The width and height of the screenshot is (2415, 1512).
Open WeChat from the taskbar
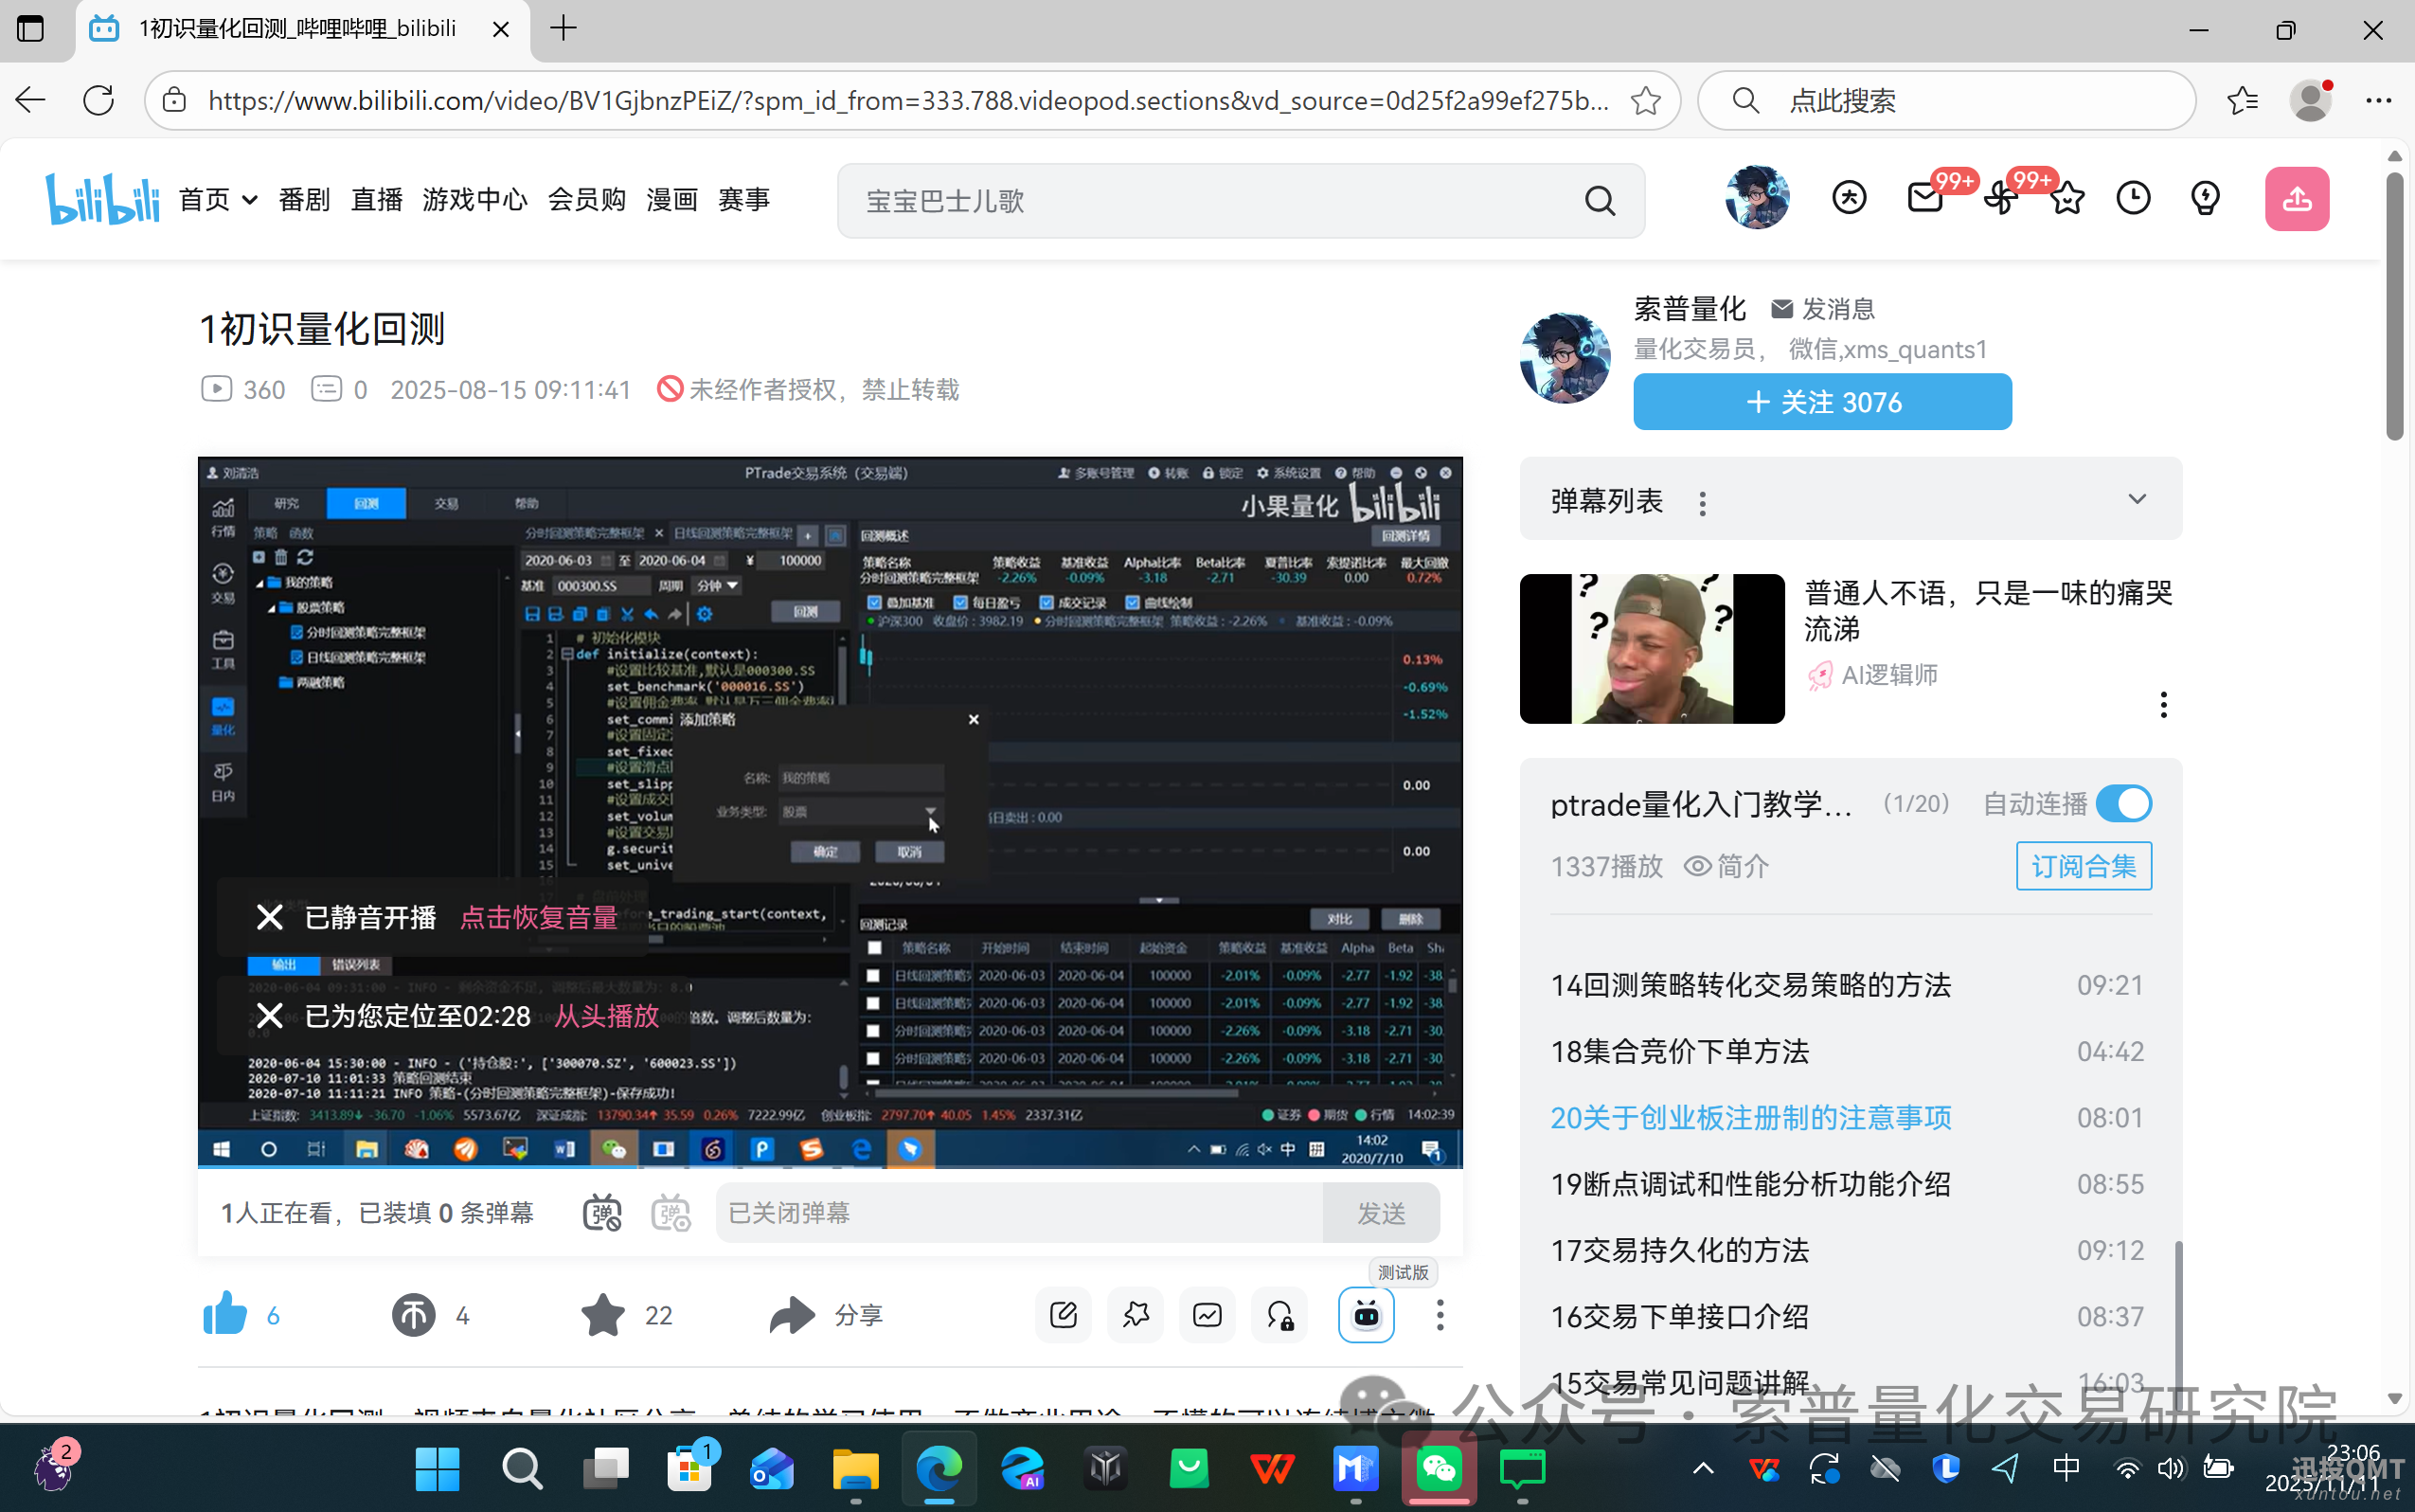(x=1439, y=1469)
